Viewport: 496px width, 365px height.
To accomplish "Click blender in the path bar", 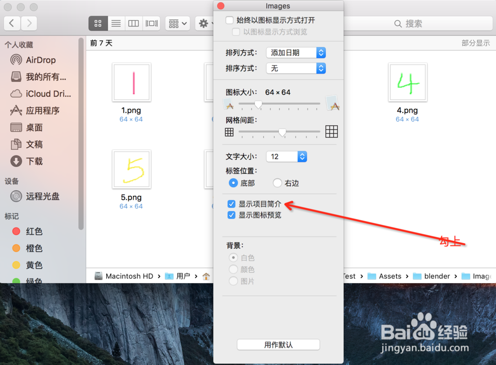I will coord(432,276).
